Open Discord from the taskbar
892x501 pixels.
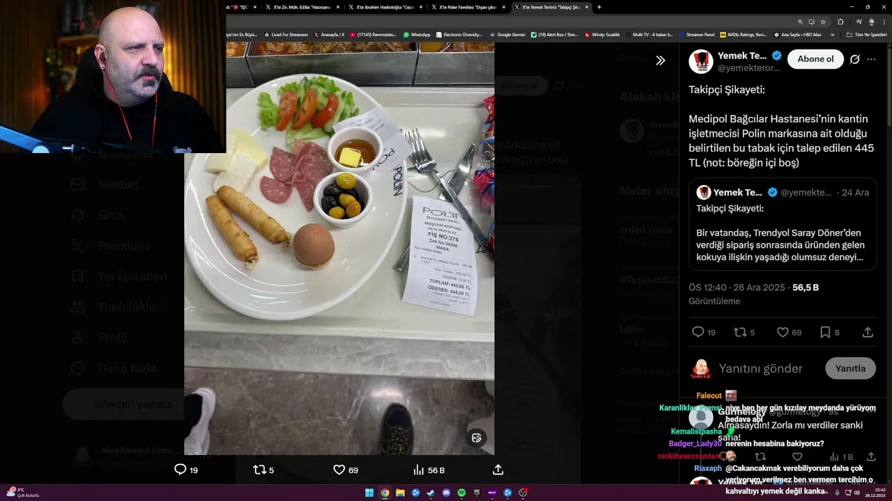[446, 493]
